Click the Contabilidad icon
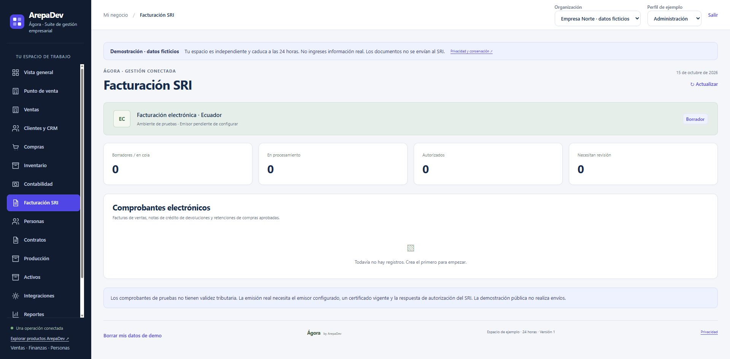 coord(16,184)
